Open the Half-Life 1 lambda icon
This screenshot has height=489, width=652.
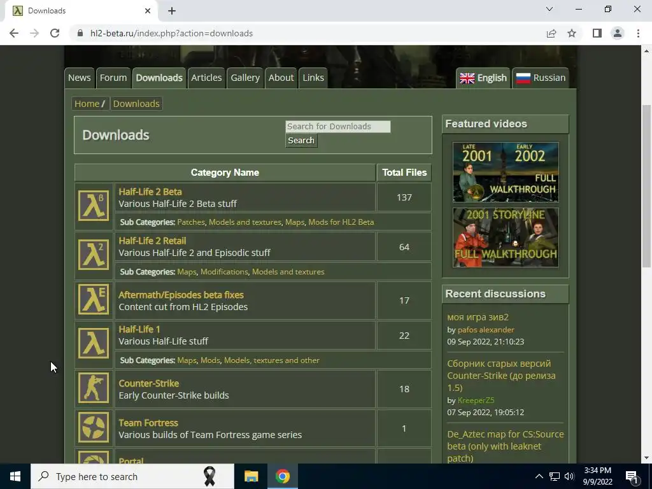[94, 343]
